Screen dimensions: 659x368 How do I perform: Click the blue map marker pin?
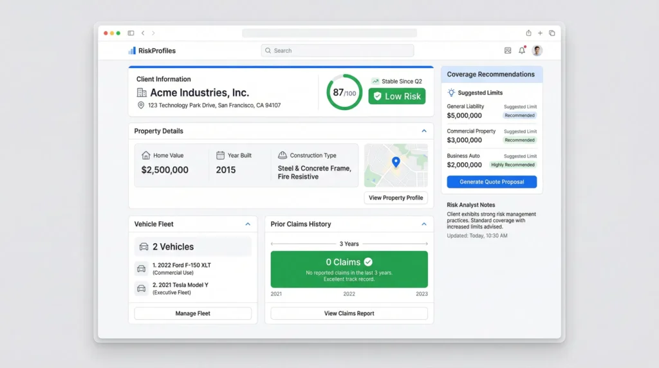click(396, 163)
